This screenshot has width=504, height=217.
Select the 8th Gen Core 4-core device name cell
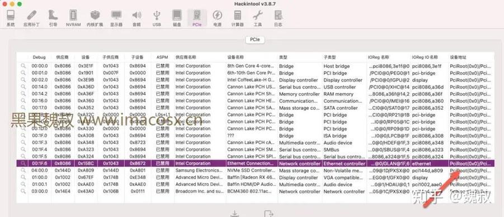251,66
